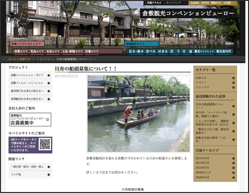
Task: Open the 2009年4月 monthly archive
Action: [202, 177]
